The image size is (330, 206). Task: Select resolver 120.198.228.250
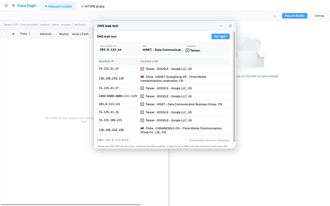point(111,130)
